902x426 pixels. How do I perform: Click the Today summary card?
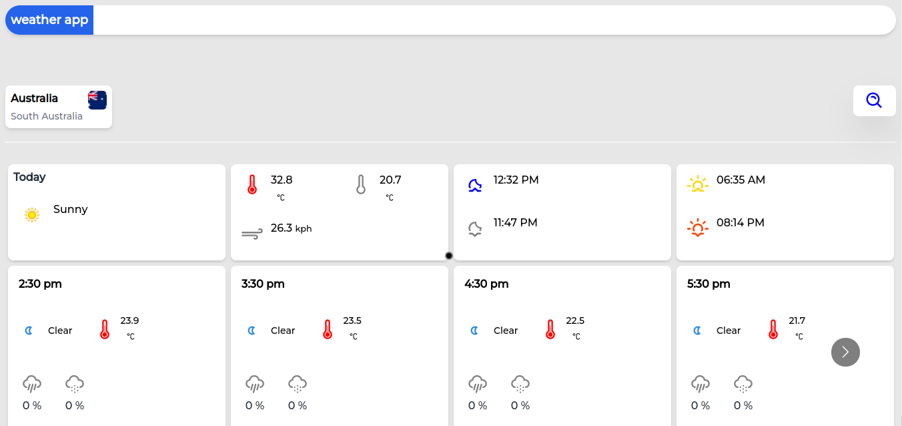[117, 212]
